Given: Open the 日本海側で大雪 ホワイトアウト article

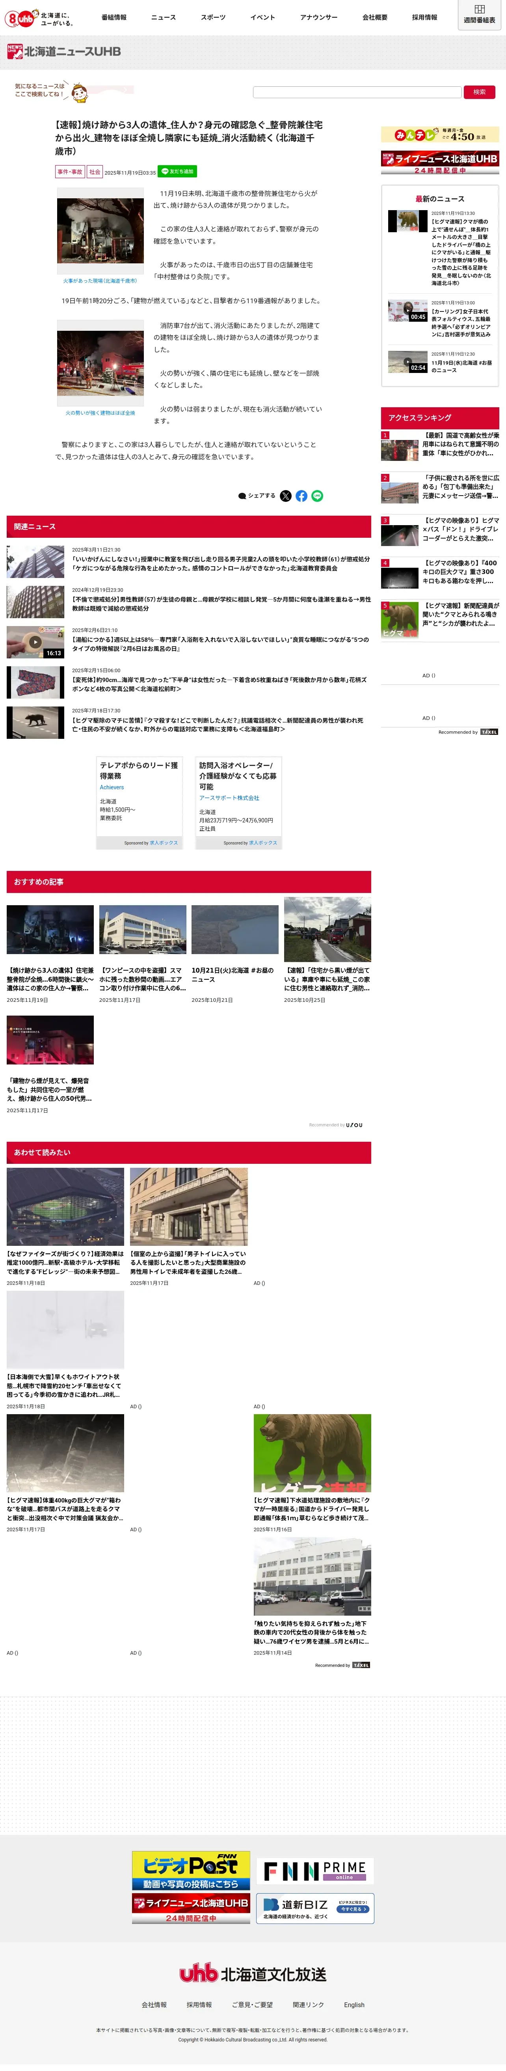Looking at the screenshot, I should tap(65, 1351).
